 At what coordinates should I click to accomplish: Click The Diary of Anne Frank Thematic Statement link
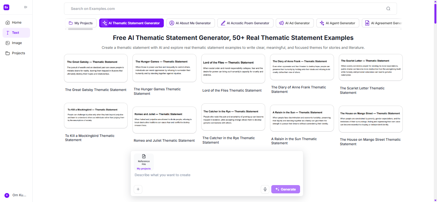point(299,90)
